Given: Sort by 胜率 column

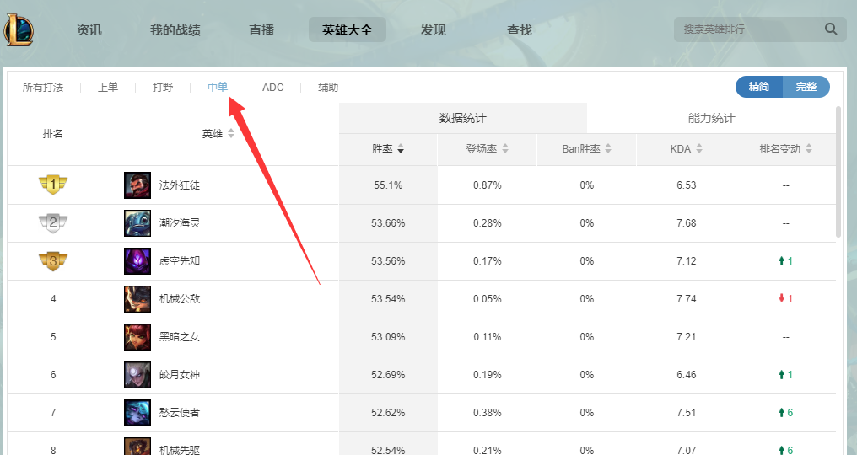Looking at the screenshot, I should [x=388, y=149].
